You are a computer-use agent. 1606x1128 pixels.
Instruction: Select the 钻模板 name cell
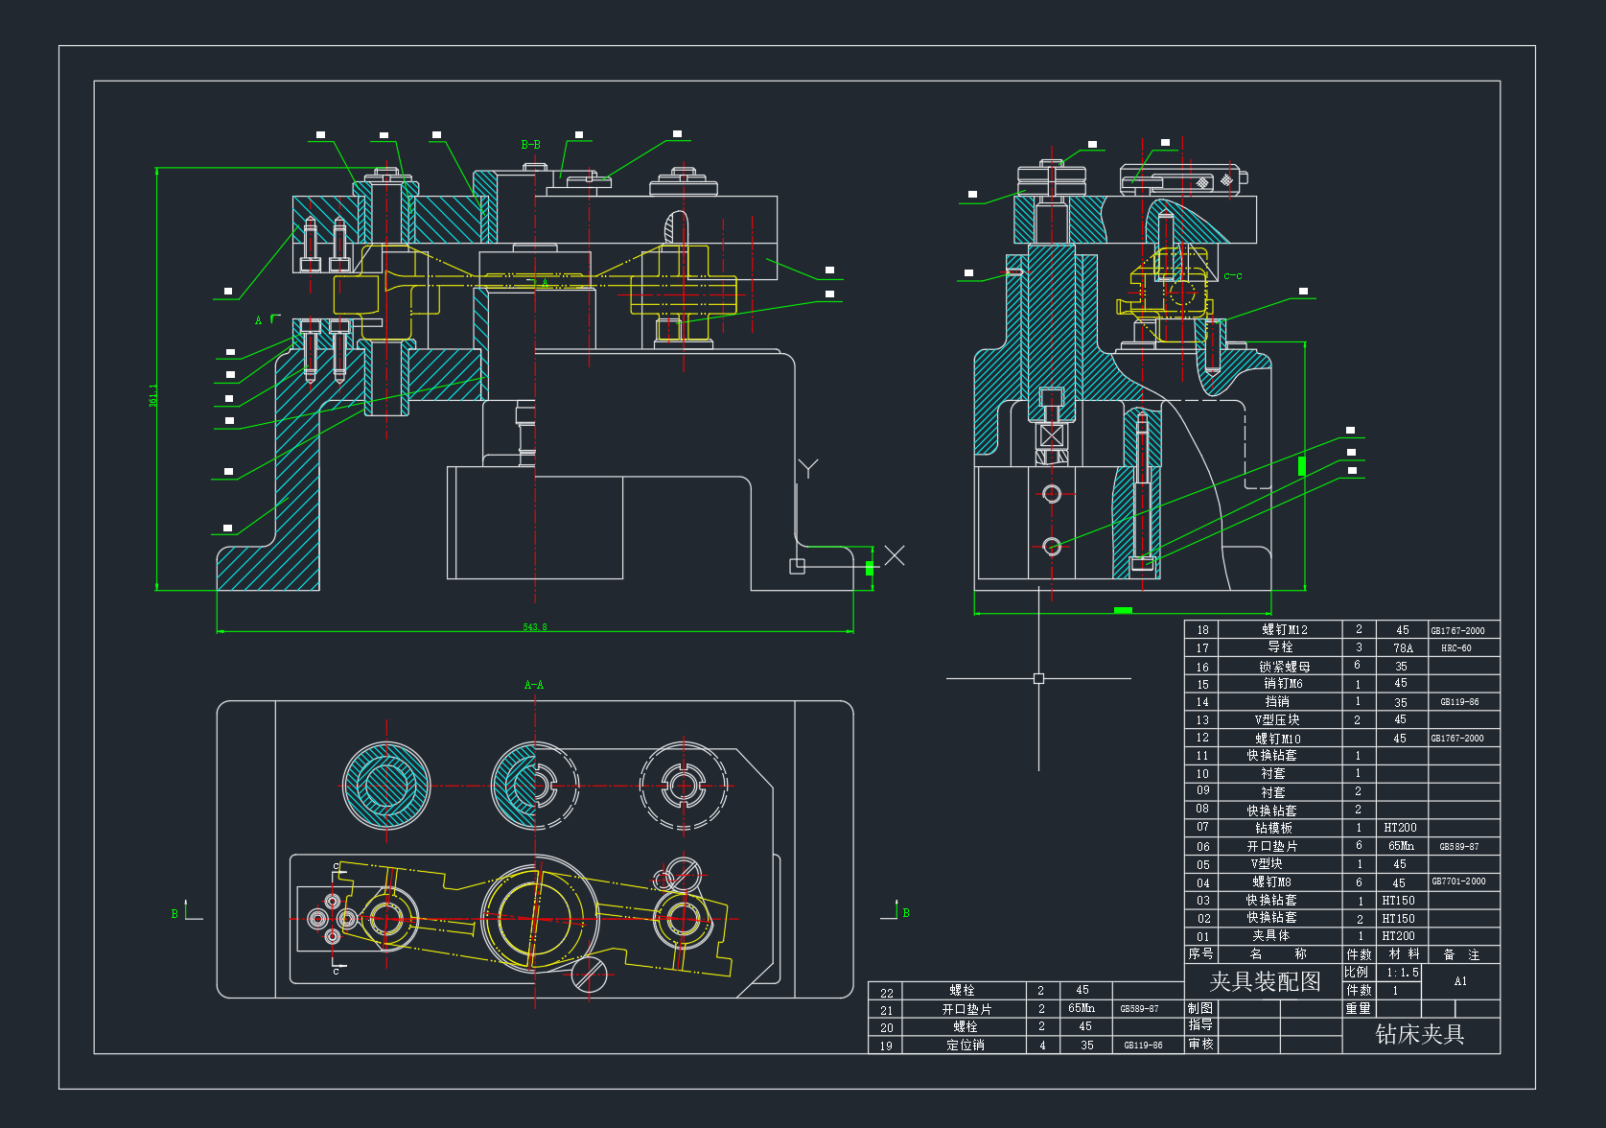pos(1274,828)
